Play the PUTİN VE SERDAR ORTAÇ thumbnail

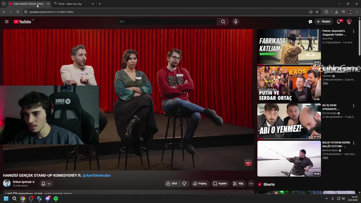289,84
